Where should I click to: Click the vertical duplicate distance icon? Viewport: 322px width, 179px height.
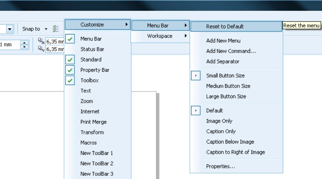(x=41, y=49)
